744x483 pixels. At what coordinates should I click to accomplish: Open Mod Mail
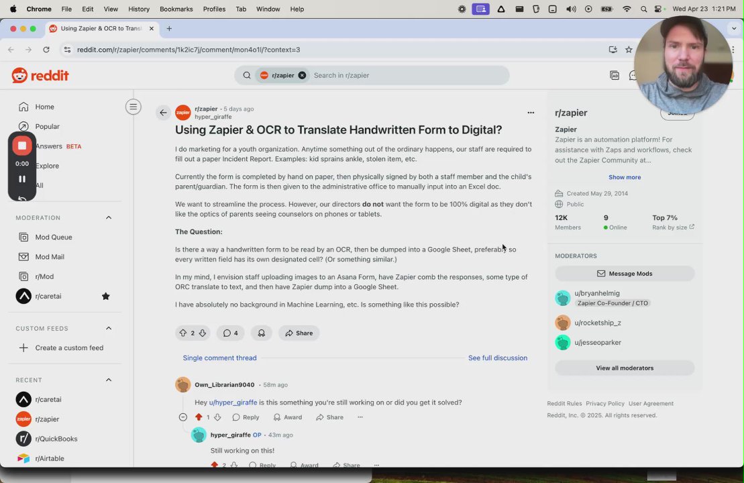pos(50,257)
